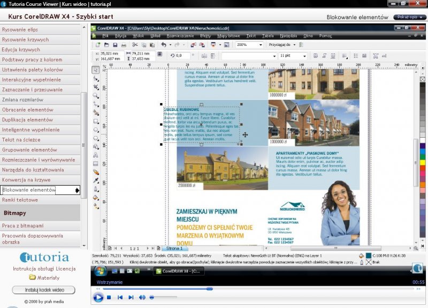
Task: Open text horizontal alignment dropdown
Action: pos(345,56)
